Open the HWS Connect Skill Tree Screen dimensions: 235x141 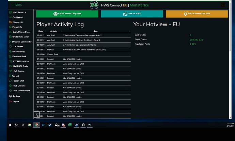pos(197,14)
